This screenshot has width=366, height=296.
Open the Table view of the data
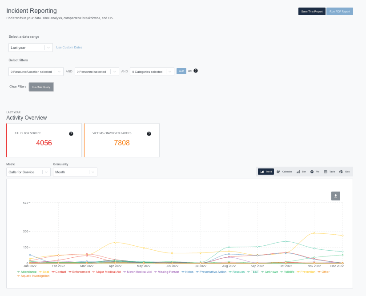click(329, 172)
